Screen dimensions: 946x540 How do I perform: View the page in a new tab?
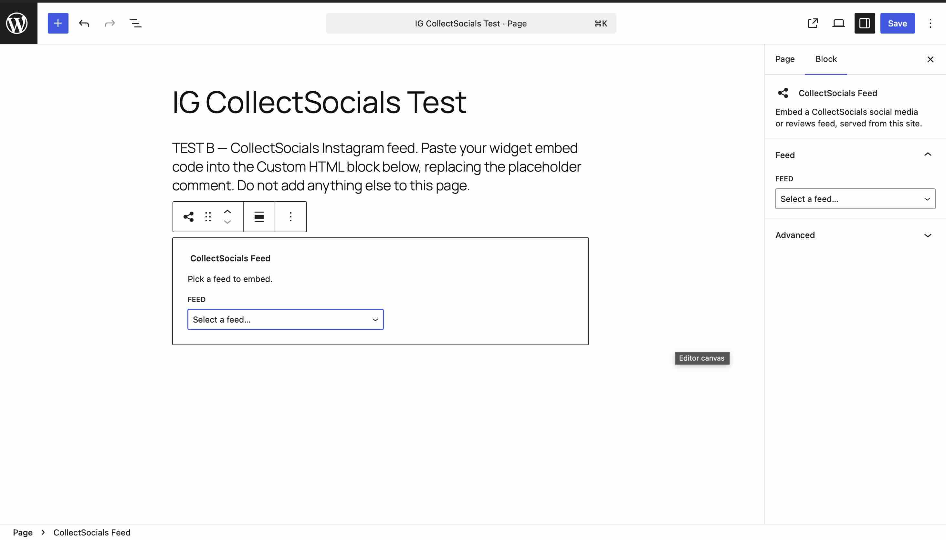pyautogui.click(x=813, y=23)
